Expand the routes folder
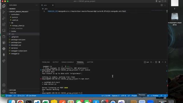The height and width of the screenshot is (103, 183). click(23, 31)
